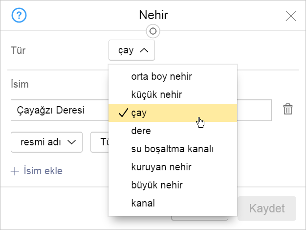
Task: Click the plus icon beside İsim ekle
Action: point(15,171)
